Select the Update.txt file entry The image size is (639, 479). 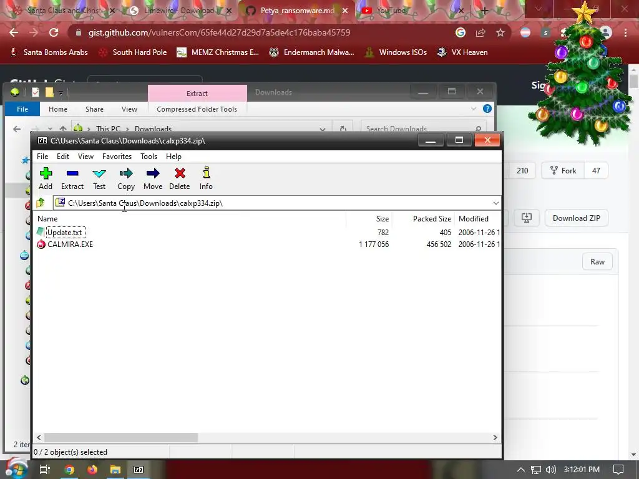64,232
